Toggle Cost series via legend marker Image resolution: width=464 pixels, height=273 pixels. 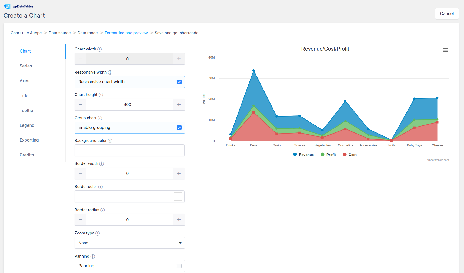(x=345, y=155)
